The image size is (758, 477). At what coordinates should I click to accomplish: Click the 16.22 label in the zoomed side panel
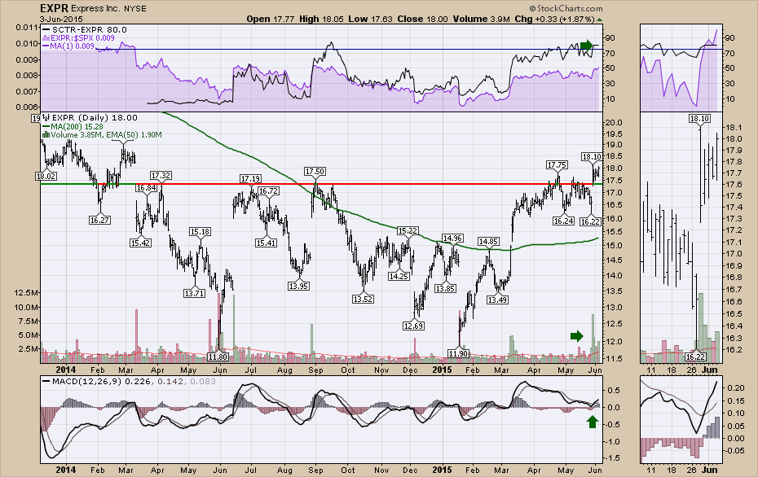(695, 357)
